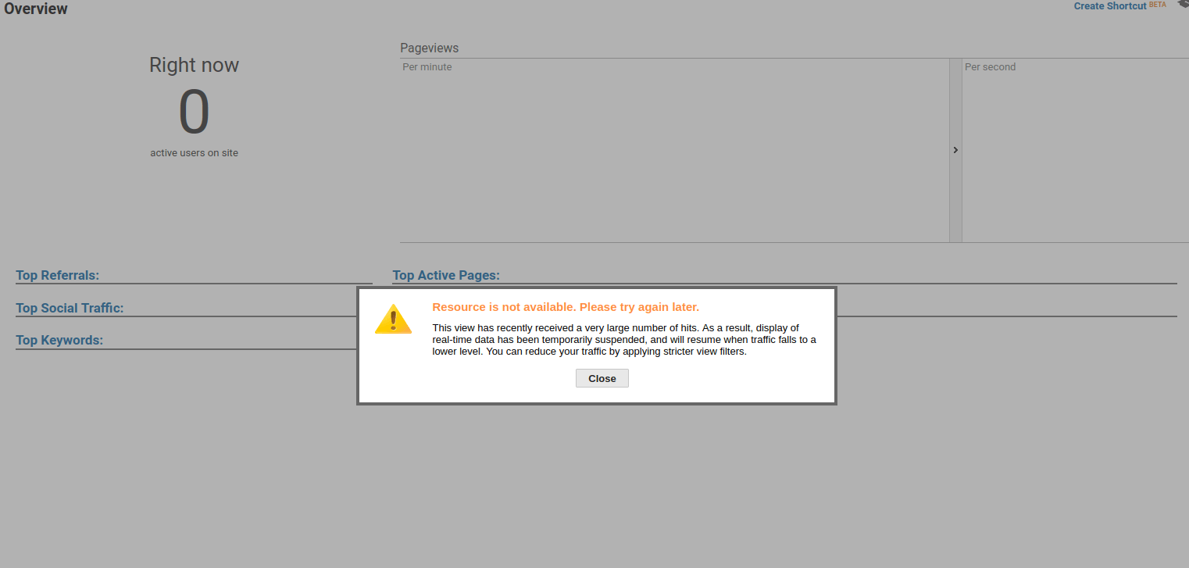Screen dimensions: 1189x568
Task: Open the Create Shortcut link
Action: pos(1110,6)
